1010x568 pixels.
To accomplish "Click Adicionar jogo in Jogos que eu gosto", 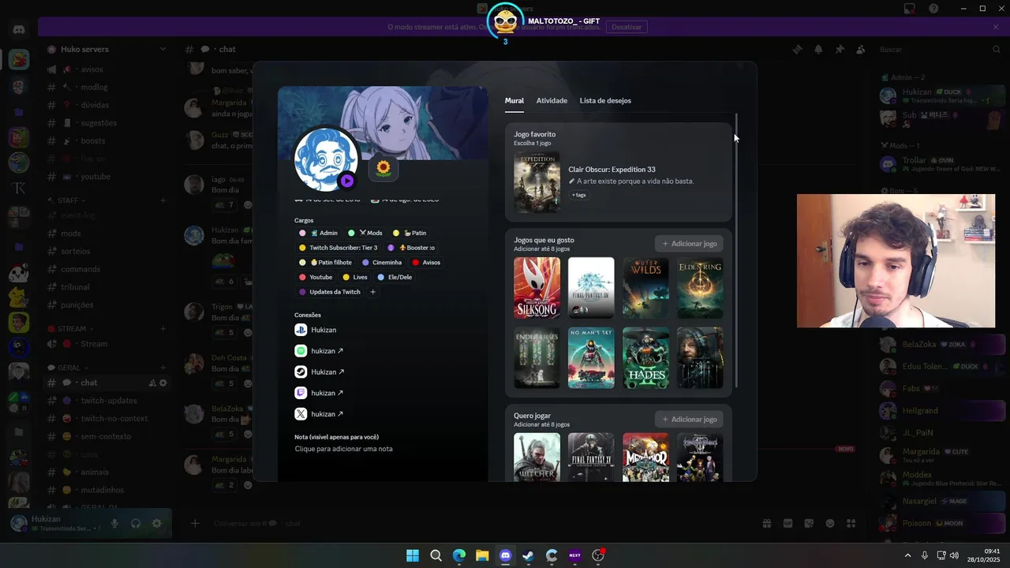I will pyautogui.click(x=689, y=244).
